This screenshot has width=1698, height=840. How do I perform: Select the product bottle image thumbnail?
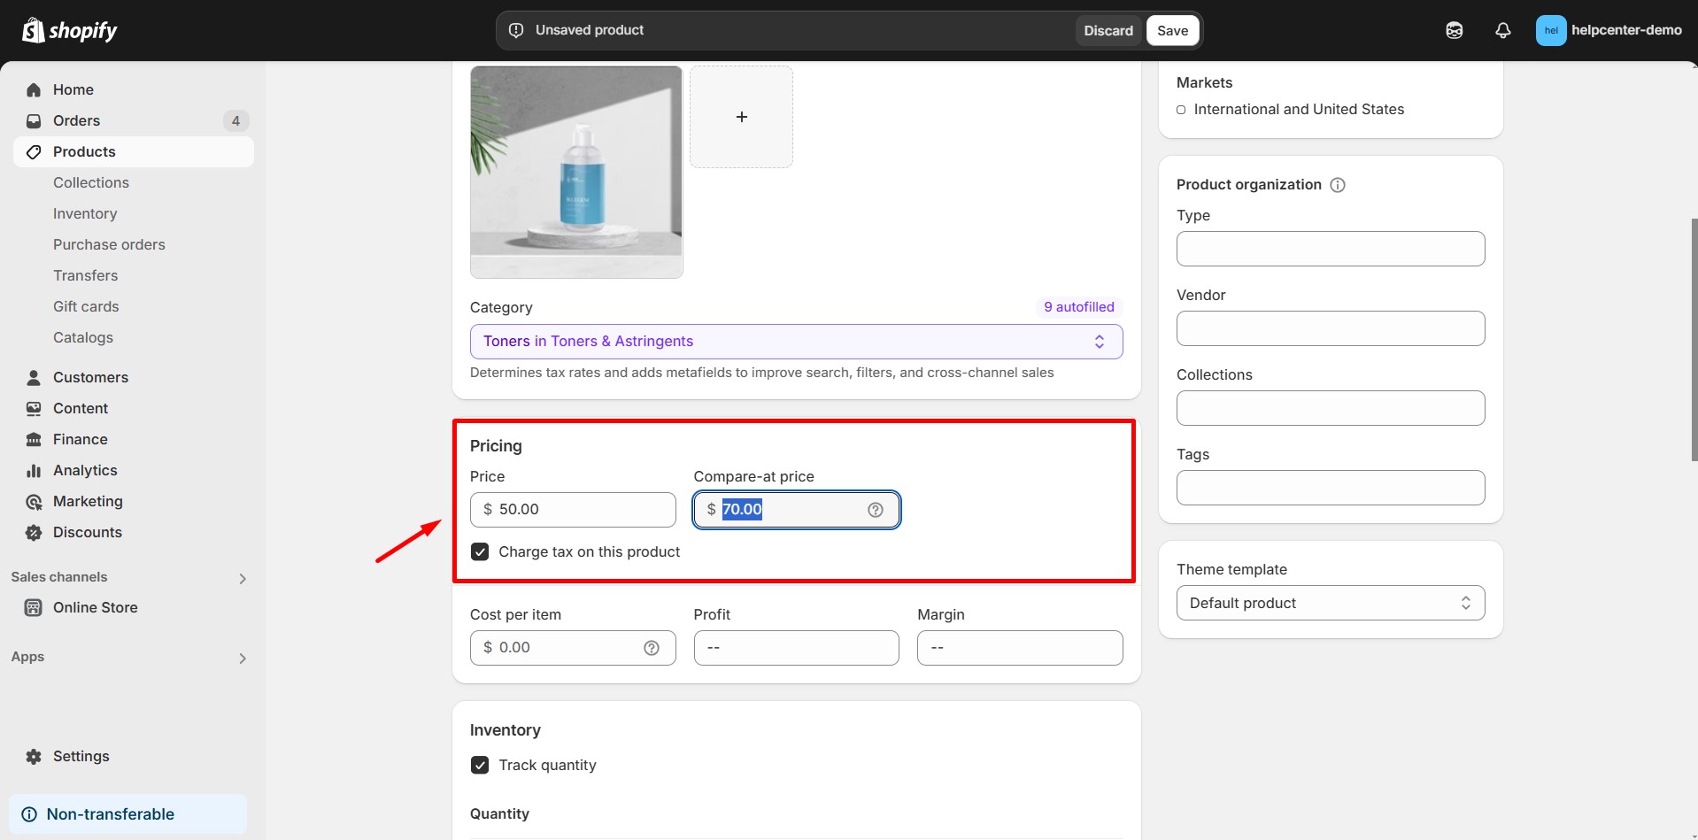(576, 172)
